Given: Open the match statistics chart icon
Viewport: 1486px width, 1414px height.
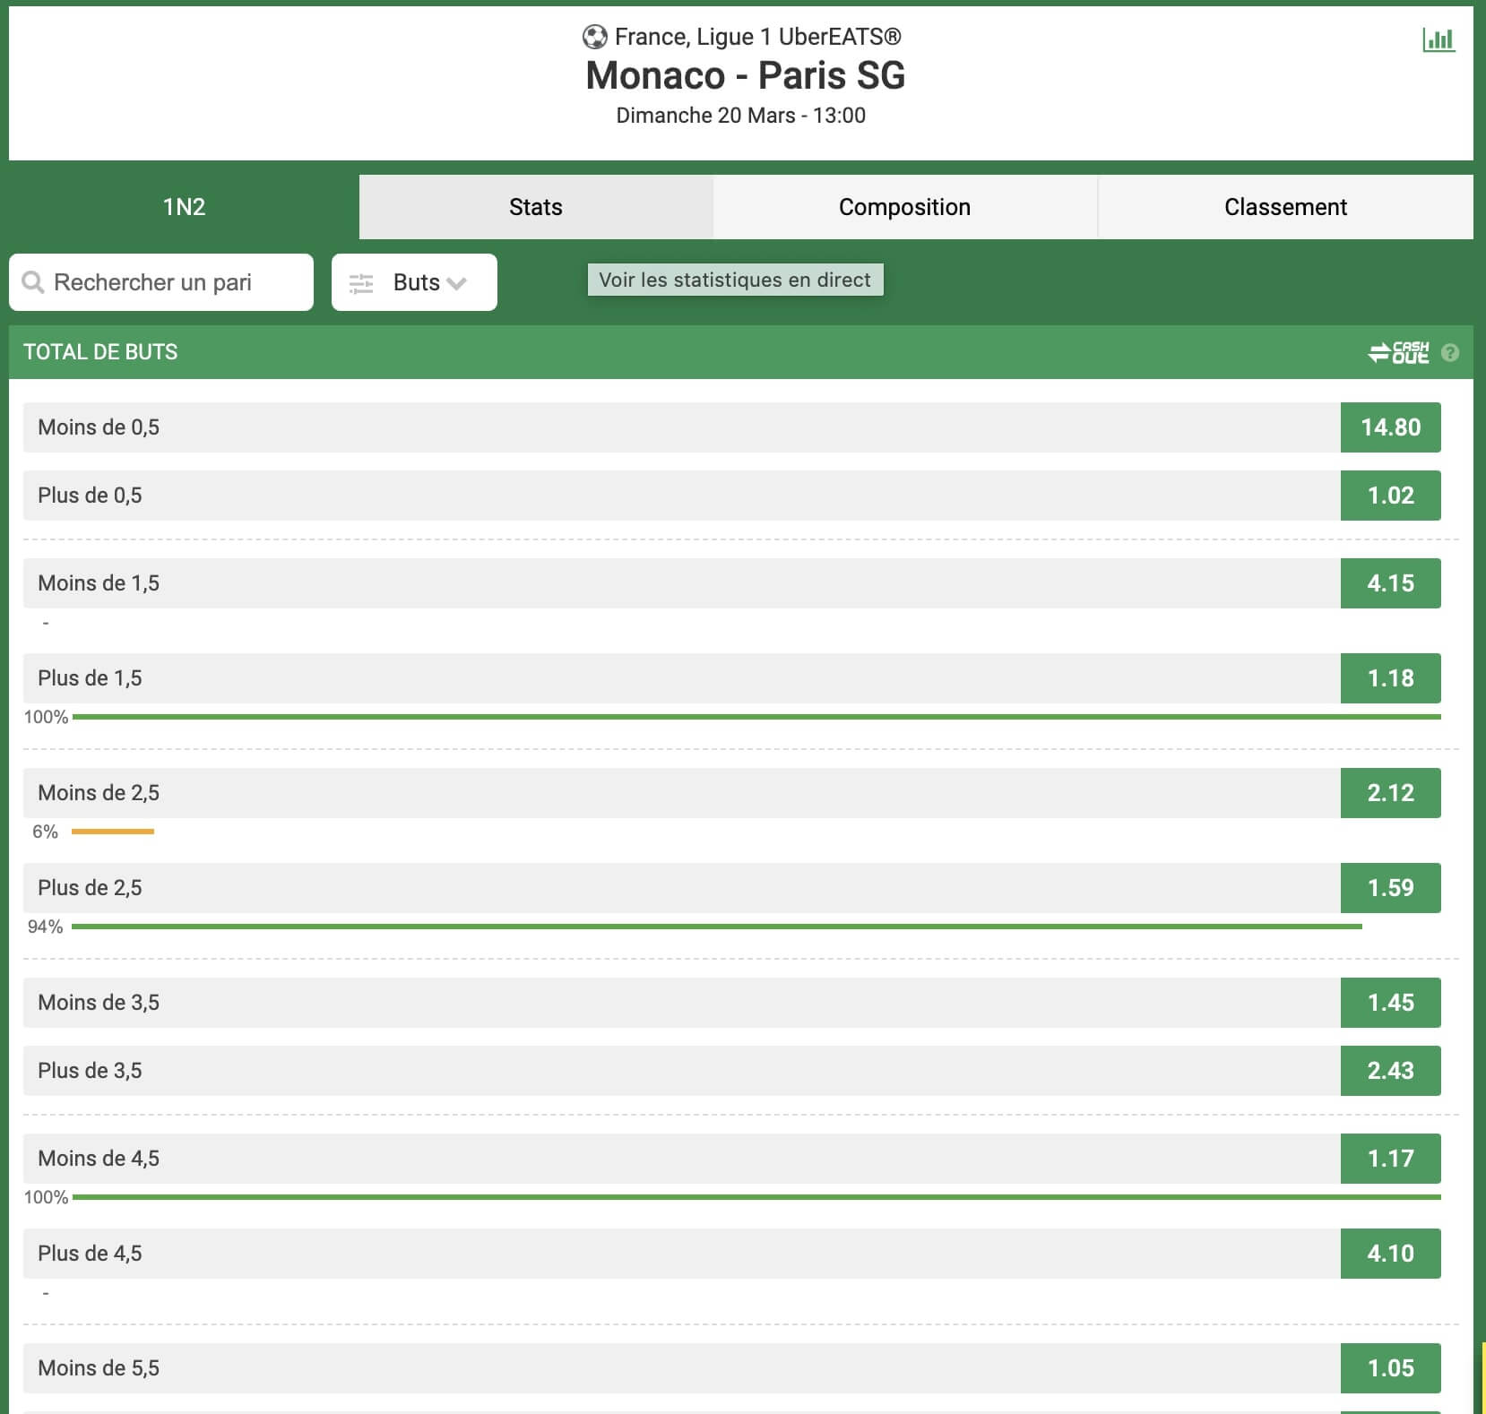Looking at the screenshot, I should click(1438, 39).
